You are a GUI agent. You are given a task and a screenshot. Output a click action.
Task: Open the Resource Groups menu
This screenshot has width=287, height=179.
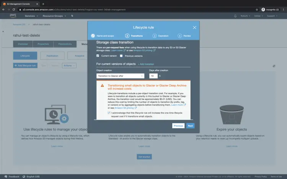pos(54,16)
